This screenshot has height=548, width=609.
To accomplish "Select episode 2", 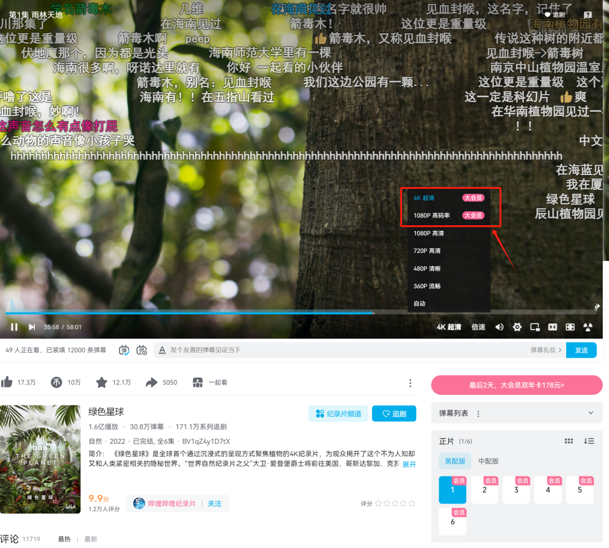I will (484, 490).
